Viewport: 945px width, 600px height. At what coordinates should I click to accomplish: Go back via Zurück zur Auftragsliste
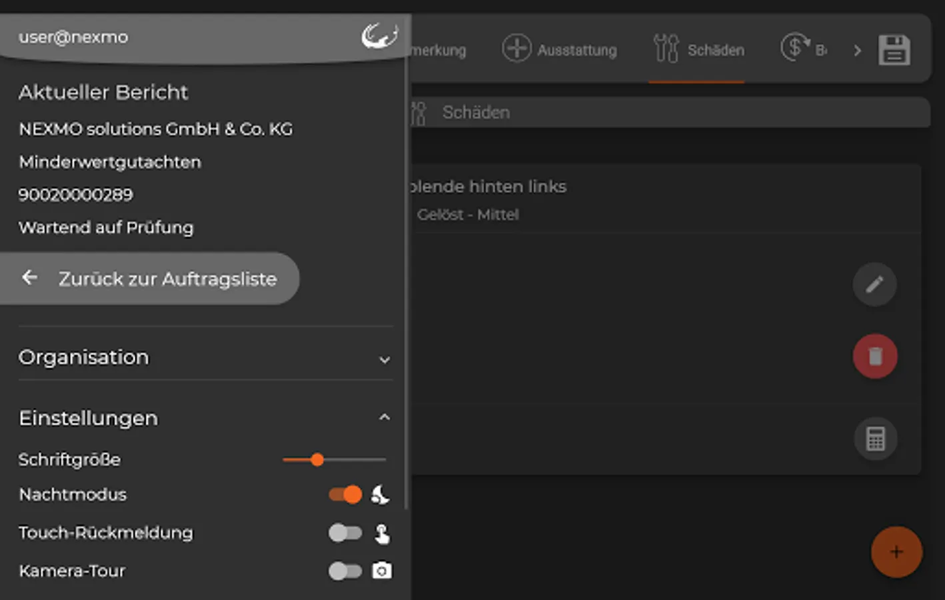(149, 279)
